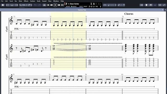Show the fretboard view
The height and width of the screenshot is (94, 167).
[x=147, y=5]
